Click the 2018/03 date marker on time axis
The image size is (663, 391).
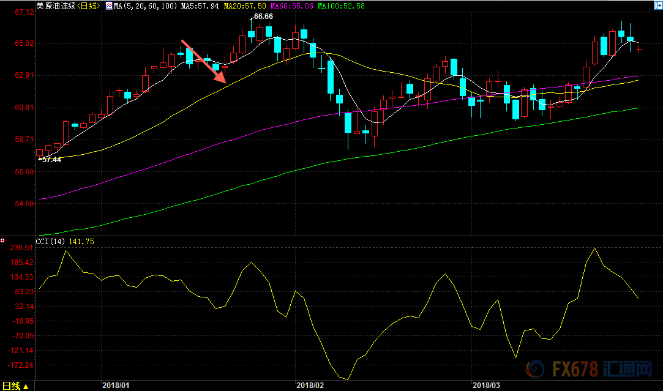click(487, 385)
